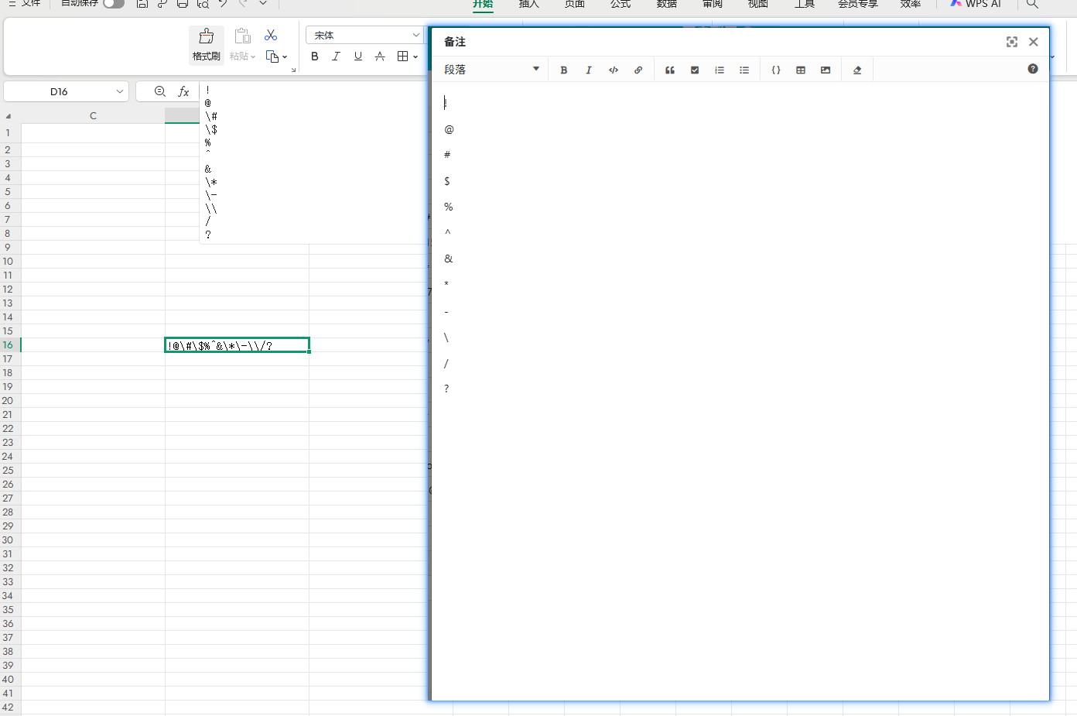Open the 段落 paragraph style dropdown
Viewport: 1077px width, 716px height.
point(491,70)
